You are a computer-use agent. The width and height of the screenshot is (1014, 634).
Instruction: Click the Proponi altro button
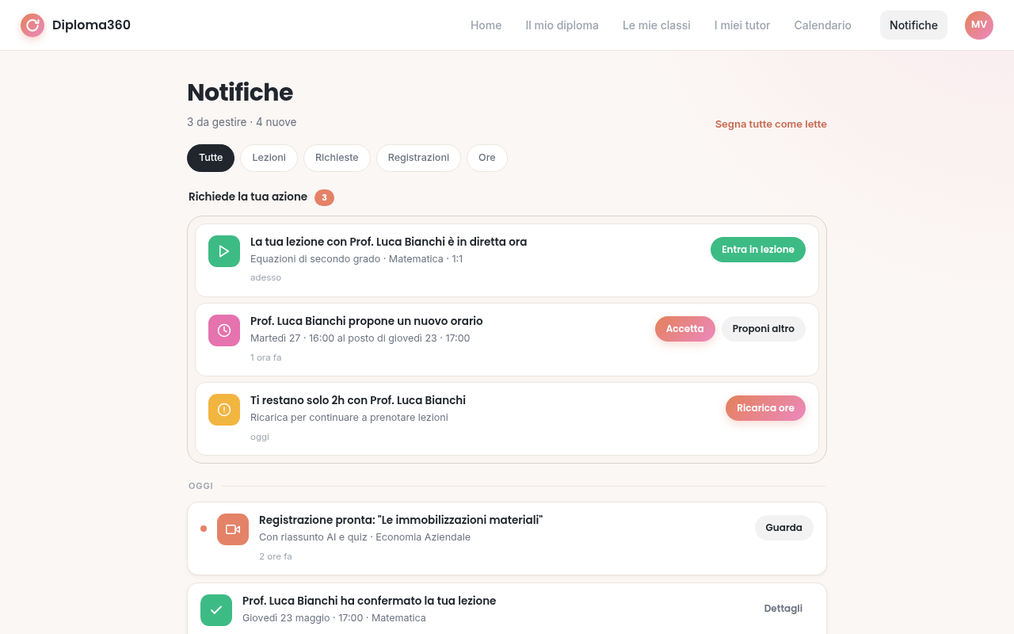tap(764, 329)
